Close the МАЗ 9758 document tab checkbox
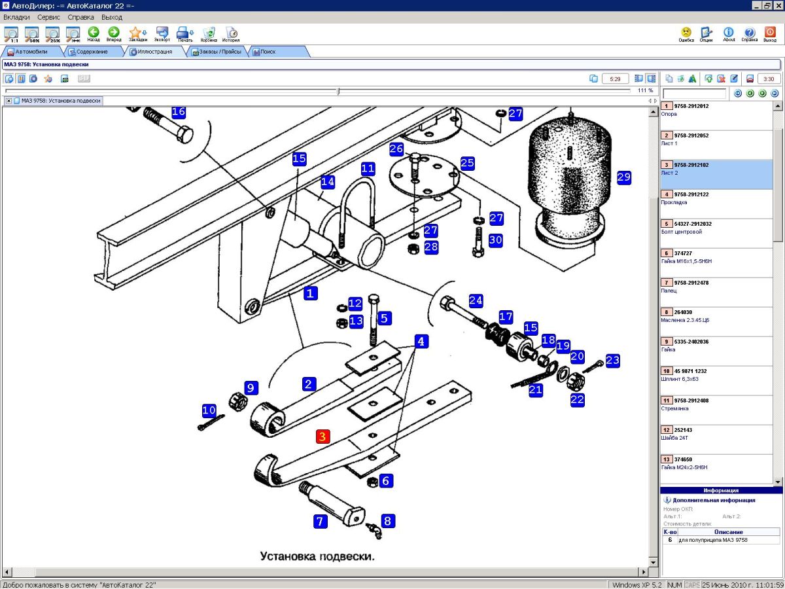Viewport: 785px width, 589px height. point(9,101)
